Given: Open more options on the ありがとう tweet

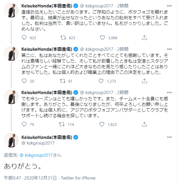Looking at the screenshot, I should pos(169,137).
